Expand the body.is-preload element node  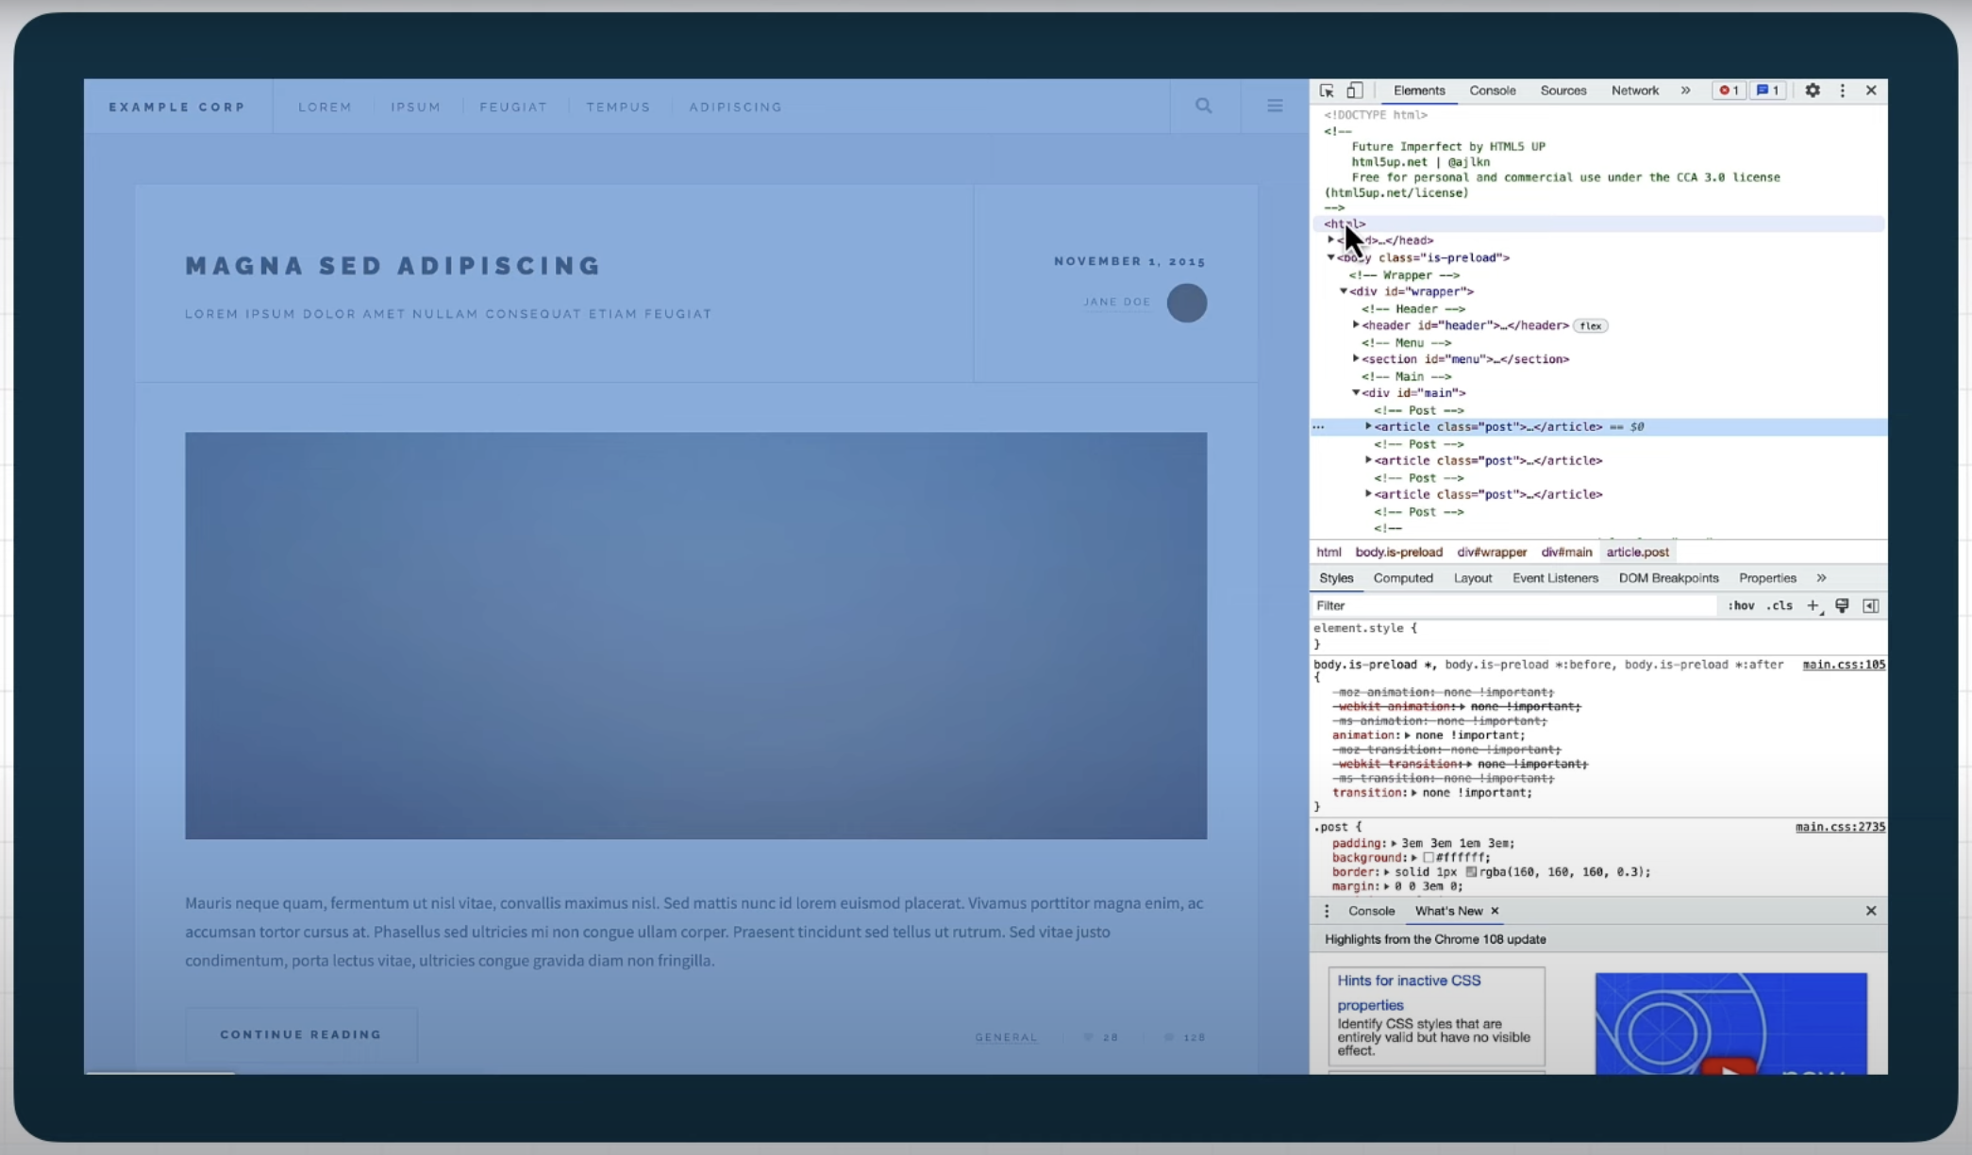tap(1332, 257)
